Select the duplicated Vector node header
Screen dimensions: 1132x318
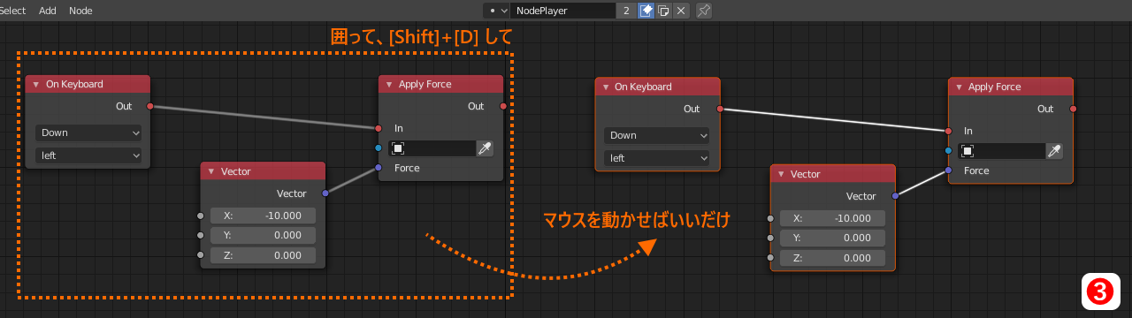coord(833,174)
